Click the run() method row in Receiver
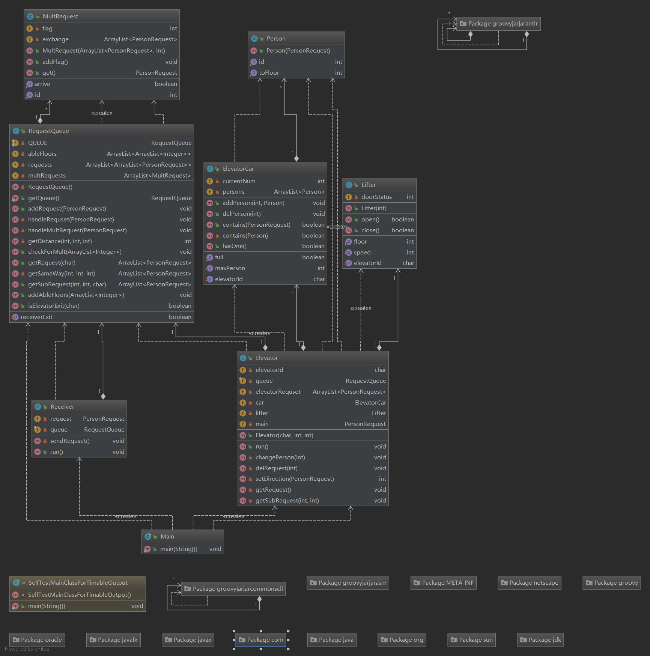This screenshot has width=650, height=656. pos(79,452)
